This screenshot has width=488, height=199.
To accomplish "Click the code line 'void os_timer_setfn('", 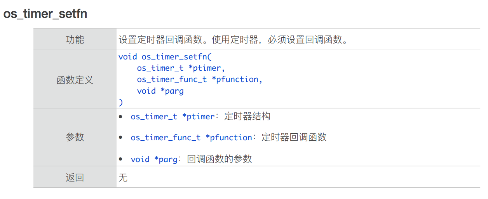I will point(165,57).
